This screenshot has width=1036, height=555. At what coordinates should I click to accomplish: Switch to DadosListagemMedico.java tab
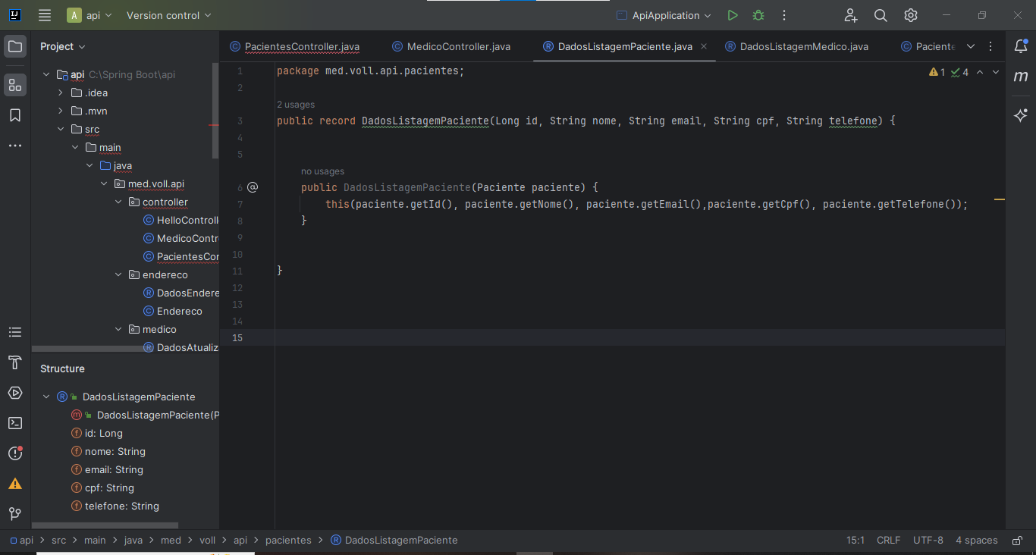tap(796, 46)
